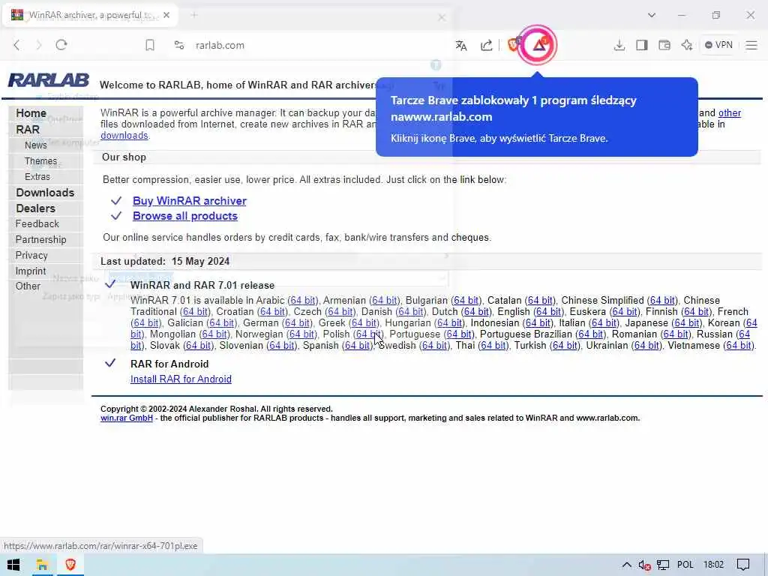Click the muted volume tray icon
Screen dimensions: 768x576
coord(644,565)
